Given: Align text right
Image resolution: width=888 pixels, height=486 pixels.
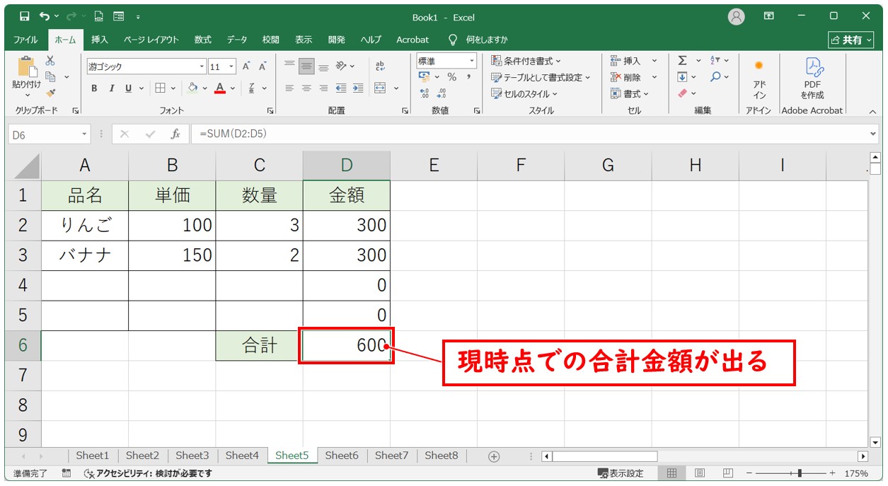Looking at the screenshot, I should click(323, 88).
